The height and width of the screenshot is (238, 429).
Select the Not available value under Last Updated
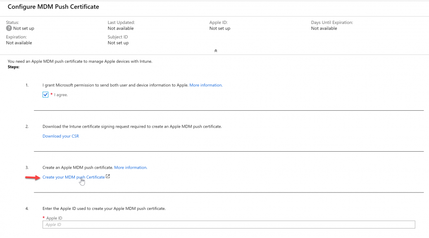click(121, 28)
